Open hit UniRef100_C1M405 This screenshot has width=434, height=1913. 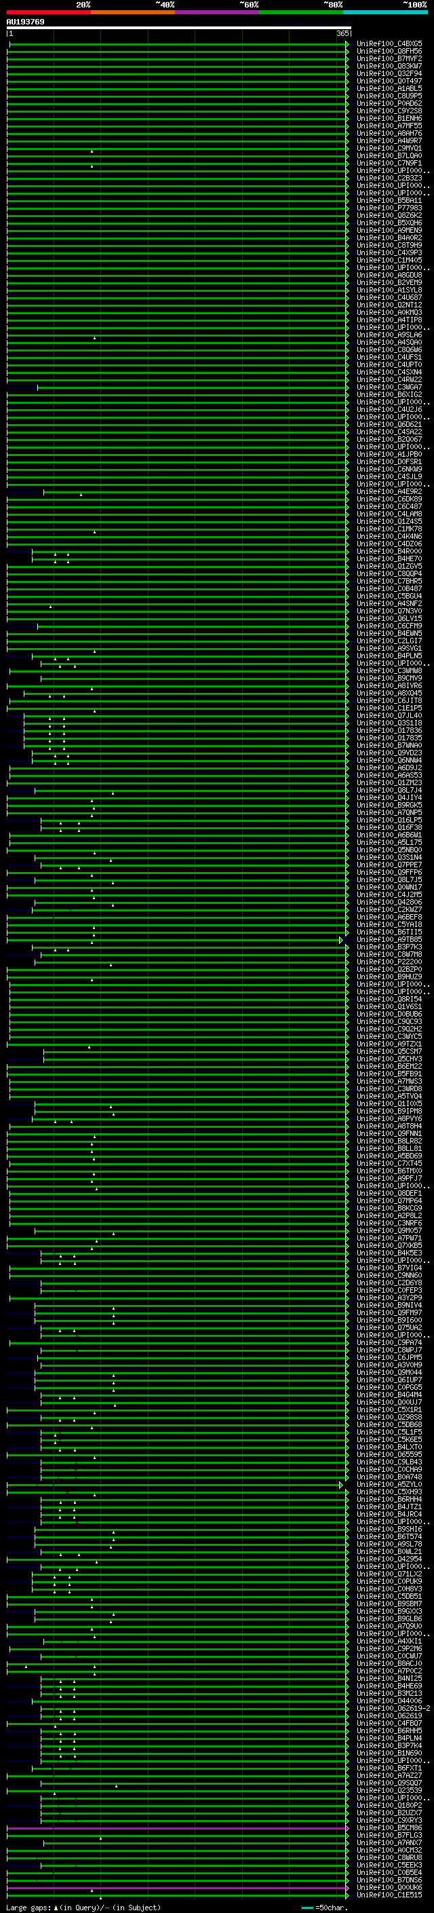(x=389, y=261)
